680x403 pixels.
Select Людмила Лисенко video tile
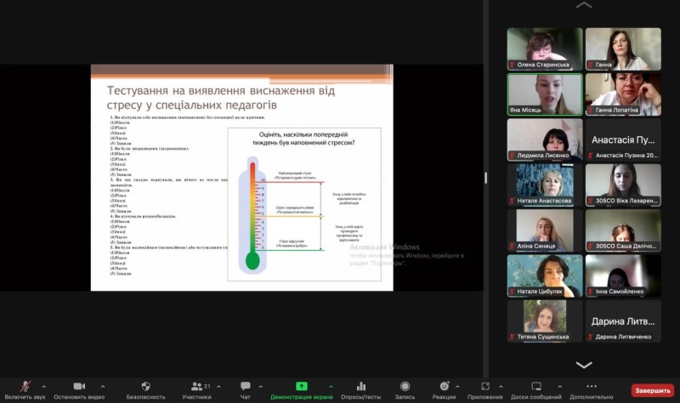(545, 139)
